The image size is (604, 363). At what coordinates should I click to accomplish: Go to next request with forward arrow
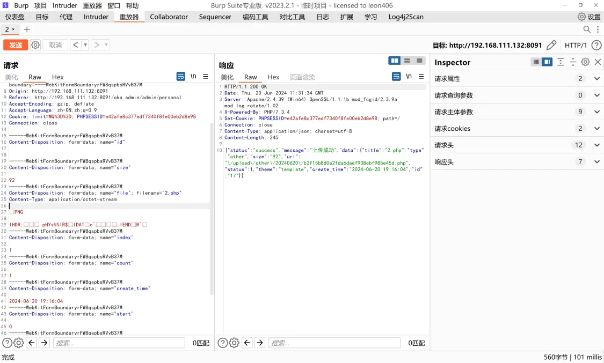[x=97, y=45]
